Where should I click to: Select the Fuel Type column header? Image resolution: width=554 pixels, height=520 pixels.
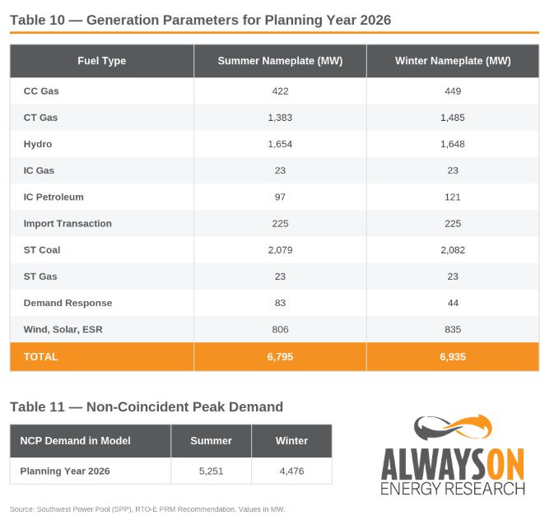pos(102,61)
